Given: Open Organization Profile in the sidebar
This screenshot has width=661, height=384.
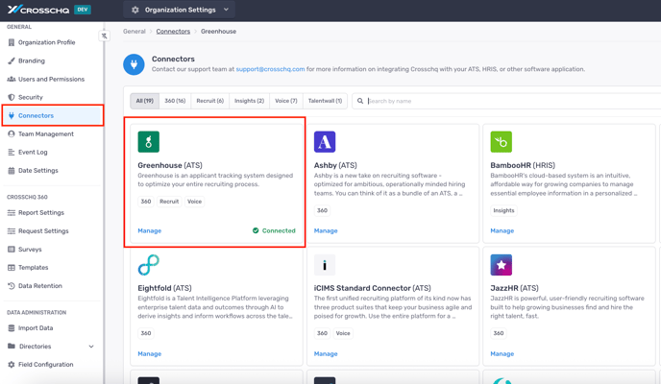Looking at the screenshot, I should click(x=46, y=42).
